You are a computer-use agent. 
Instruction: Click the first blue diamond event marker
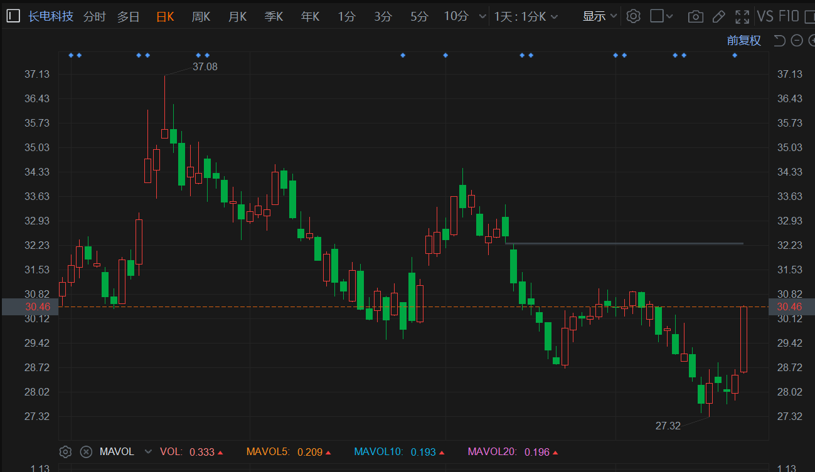71,55
